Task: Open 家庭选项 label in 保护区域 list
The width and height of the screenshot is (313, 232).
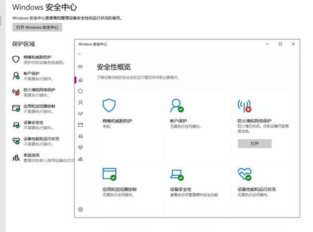Action: pos(31,155)
